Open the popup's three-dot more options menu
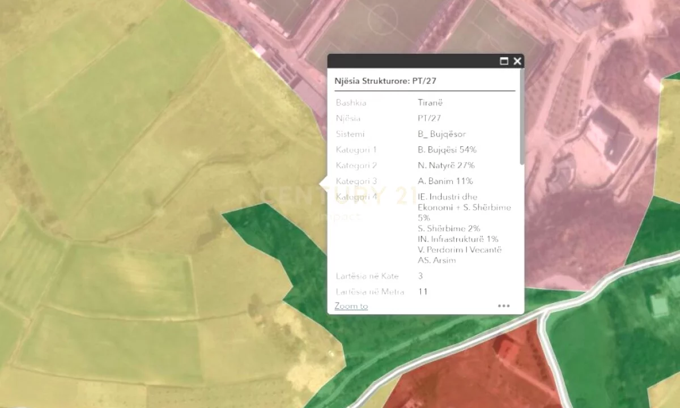 504,306
